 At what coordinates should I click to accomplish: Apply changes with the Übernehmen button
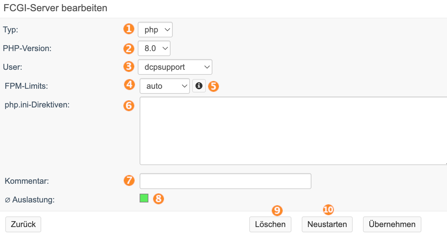(x=392, y=224)
